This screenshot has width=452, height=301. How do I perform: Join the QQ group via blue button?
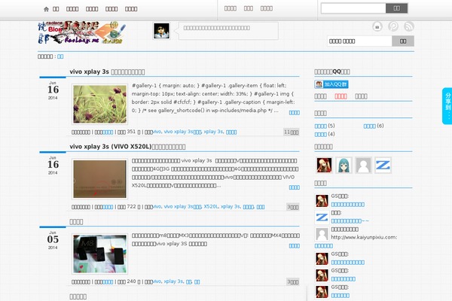(x=331, y=84)
